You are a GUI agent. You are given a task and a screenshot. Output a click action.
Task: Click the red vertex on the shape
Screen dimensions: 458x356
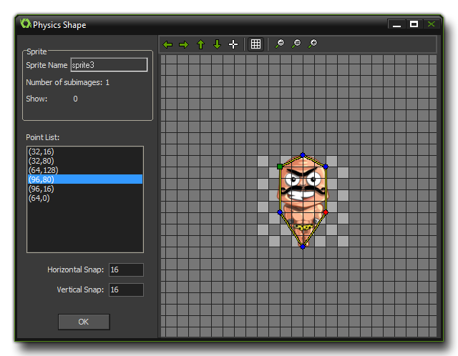(326, 212)
